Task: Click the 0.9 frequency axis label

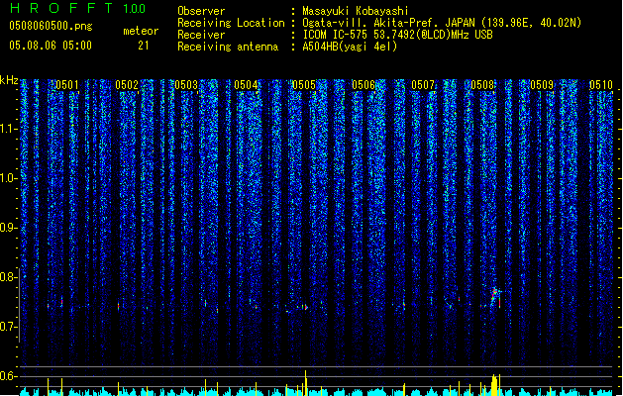Action: (8, 228)
